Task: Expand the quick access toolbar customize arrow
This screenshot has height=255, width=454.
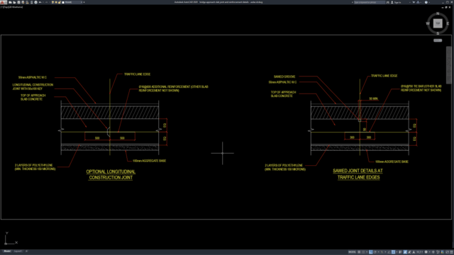Action: [84, 2]
